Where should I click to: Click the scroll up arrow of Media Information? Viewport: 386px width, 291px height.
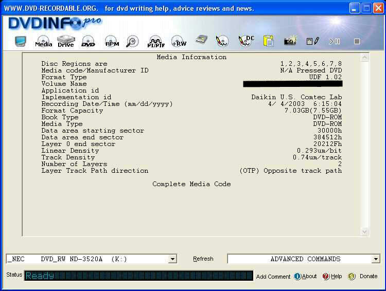click(x=364, y=57)
